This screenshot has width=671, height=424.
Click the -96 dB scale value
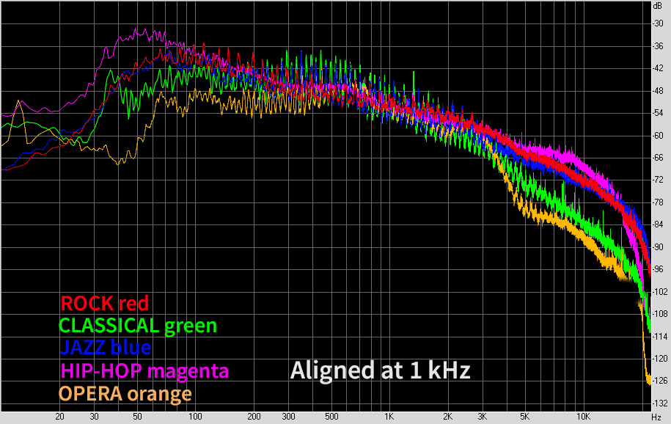point(658,269)
